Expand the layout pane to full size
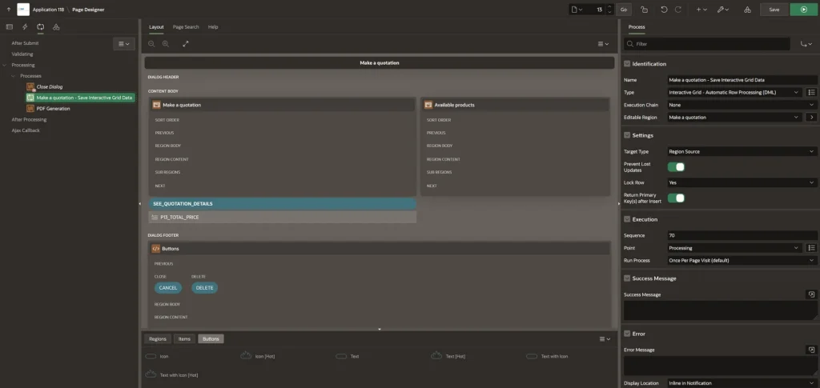 click(x=186, y=44)
